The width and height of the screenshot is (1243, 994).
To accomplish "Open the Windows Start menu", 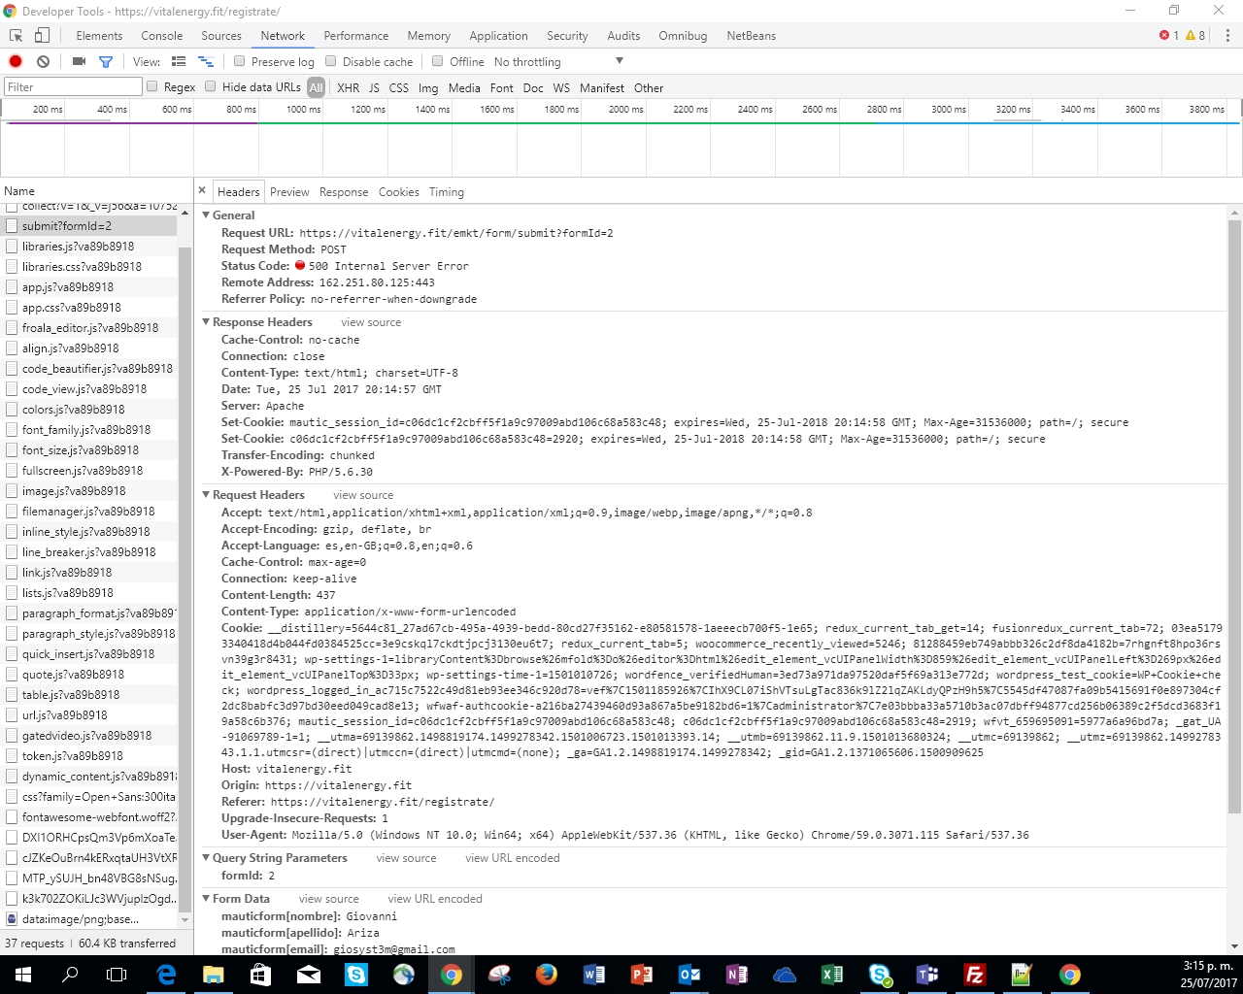I will point(23,975).
